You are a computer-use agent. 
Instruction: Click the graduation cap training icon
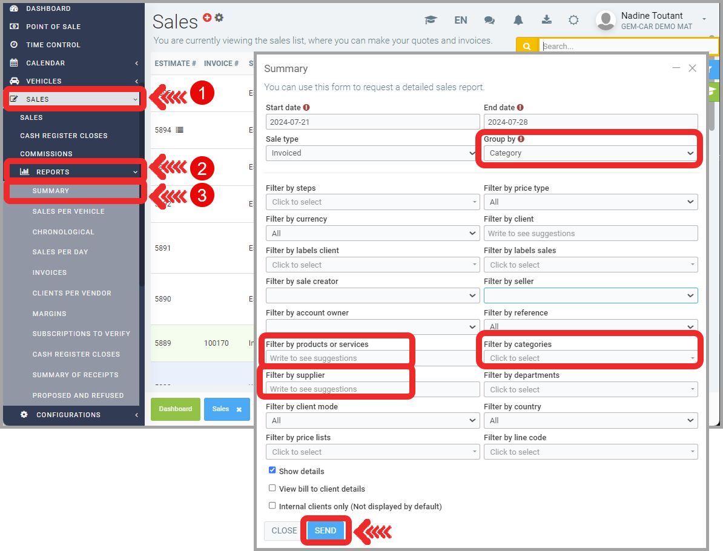(431, 20)
